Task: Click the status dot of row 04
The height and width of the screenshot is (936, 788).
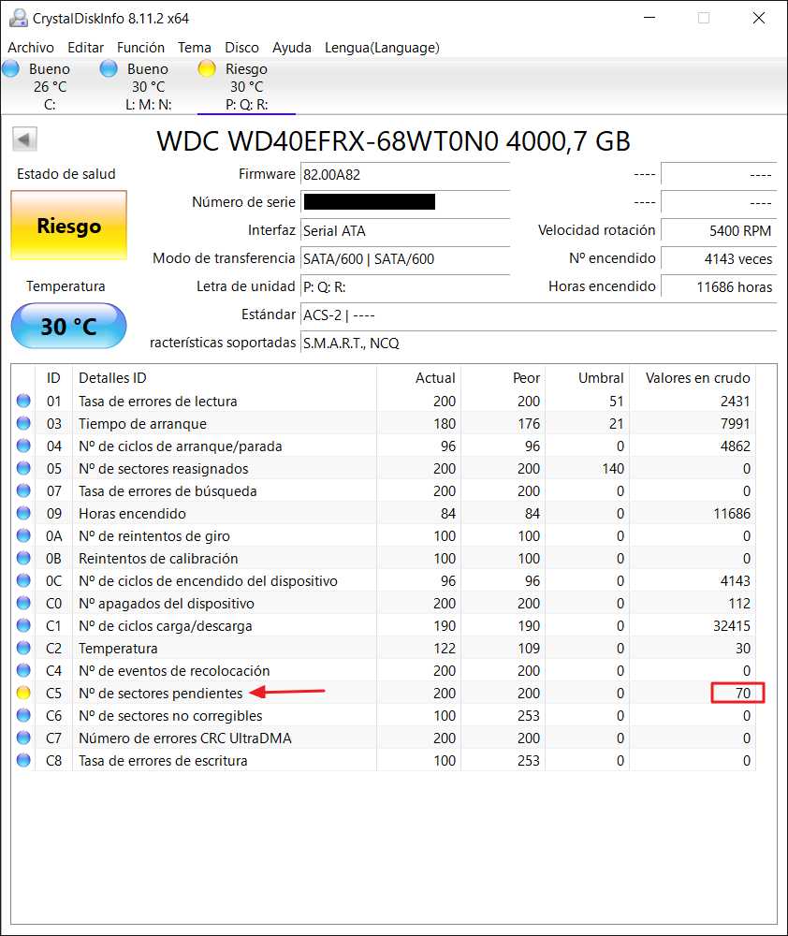Action: pyautogui.click(x=23, y=446)
